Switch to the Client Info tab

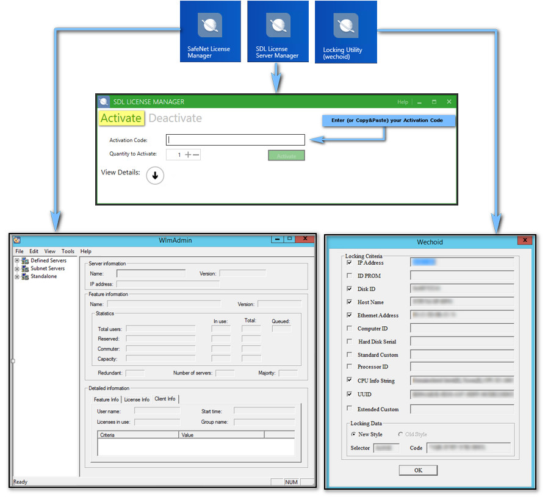coord(165,399)
